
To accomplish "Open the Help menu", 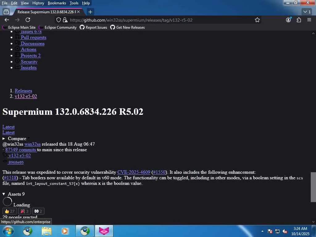I will [86, 3].
